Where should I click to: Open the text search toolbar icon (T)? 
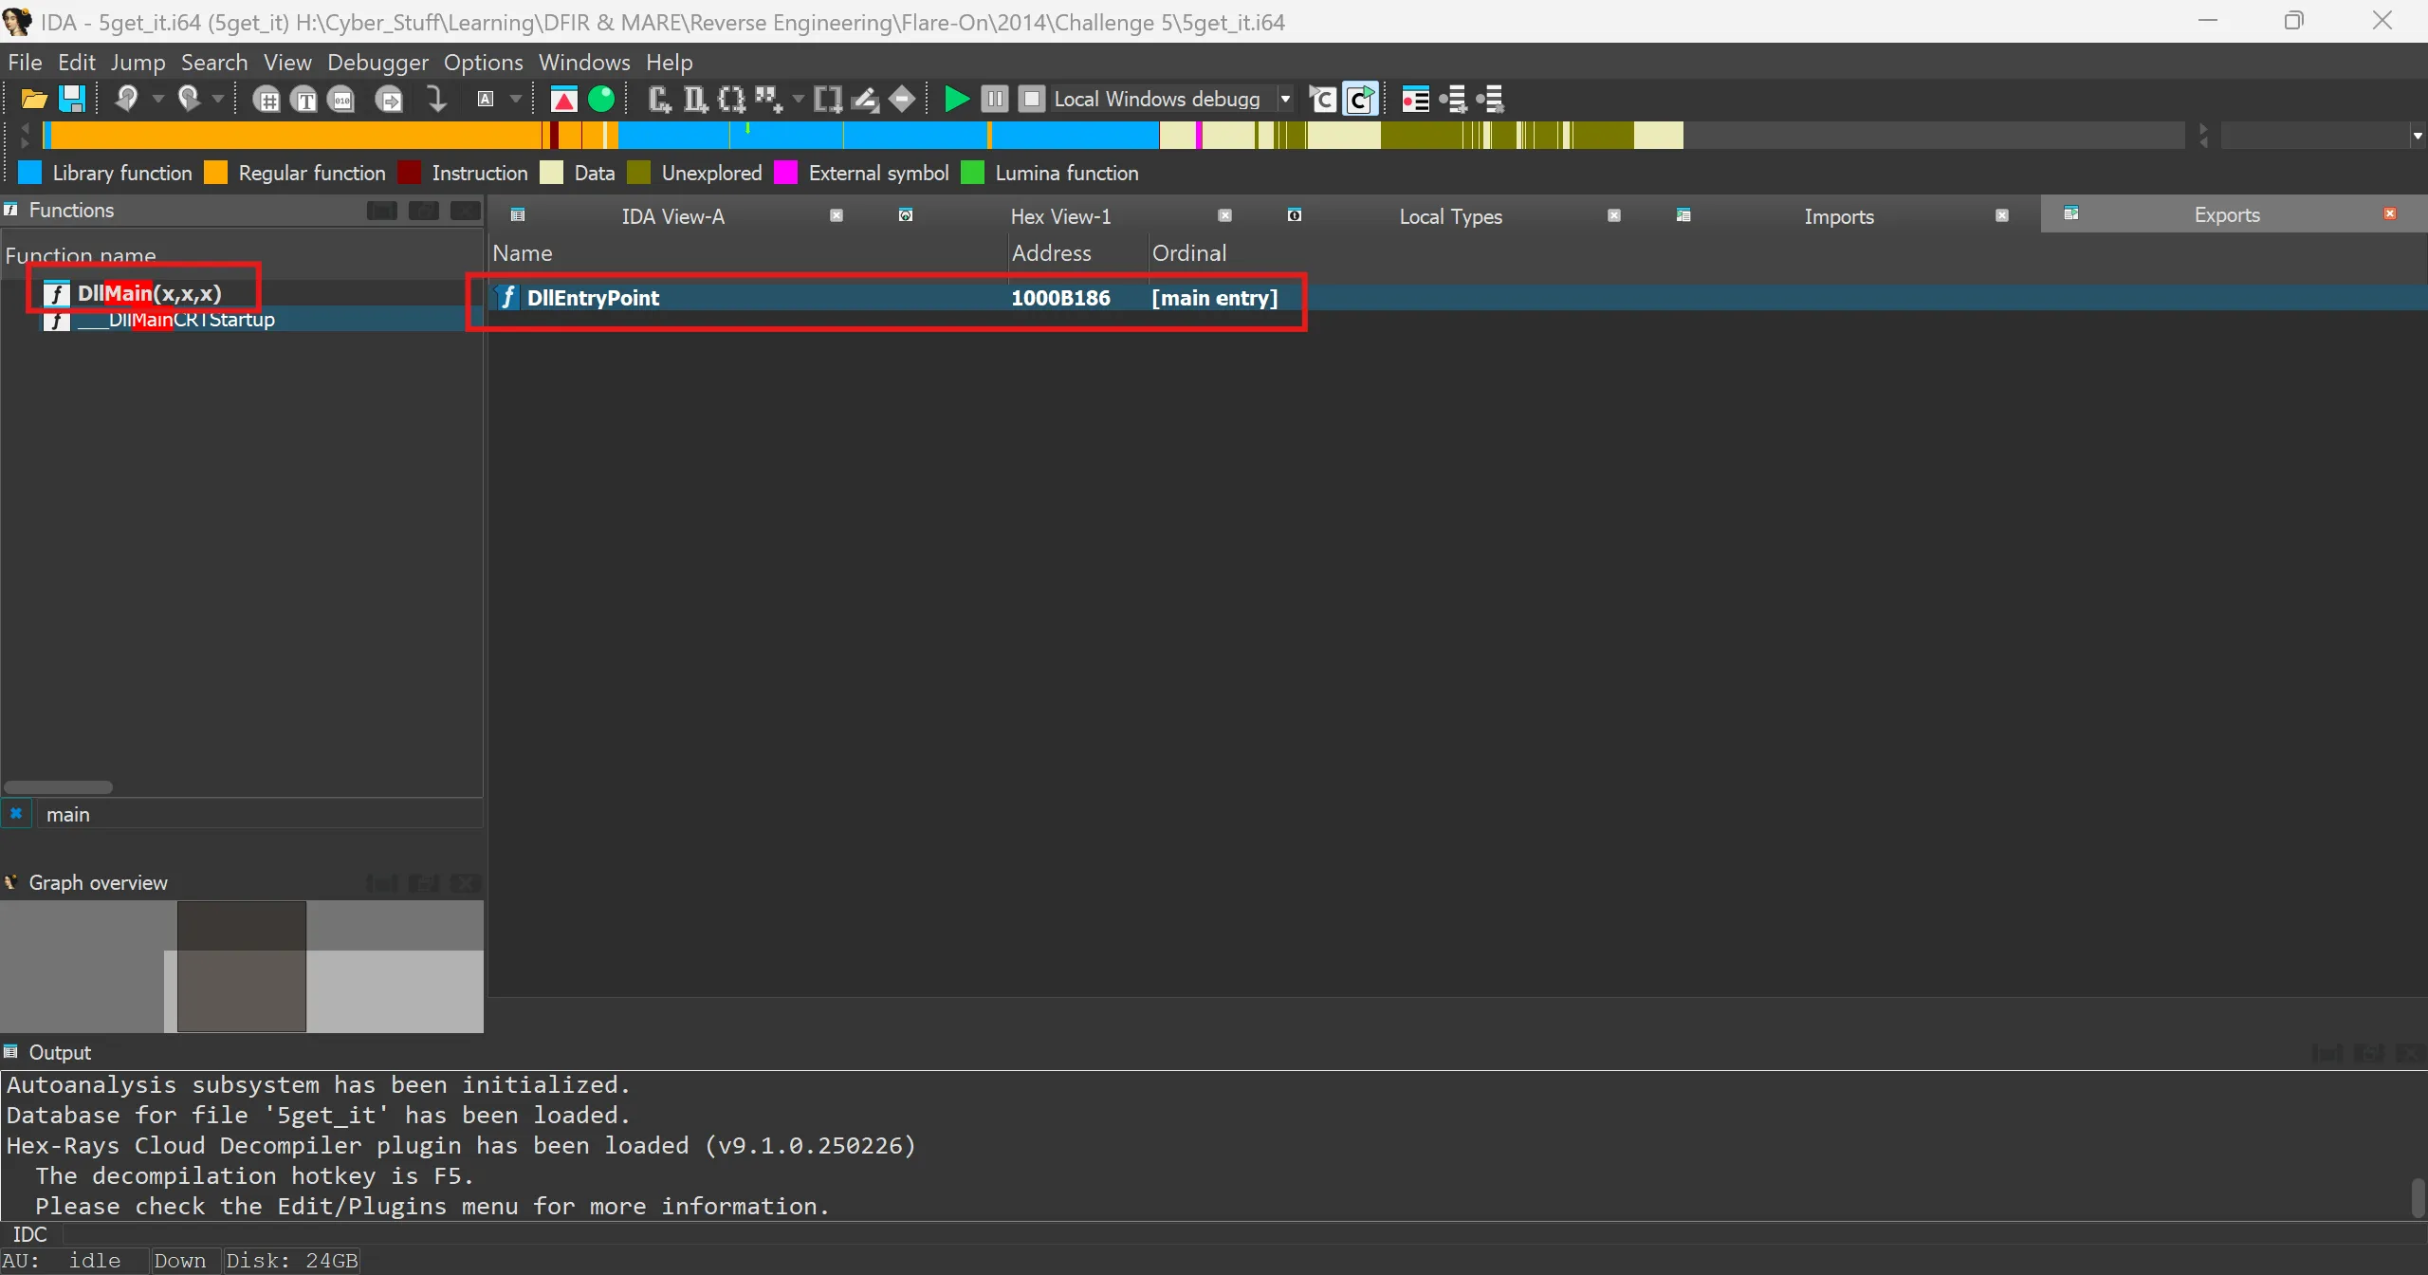305,100
